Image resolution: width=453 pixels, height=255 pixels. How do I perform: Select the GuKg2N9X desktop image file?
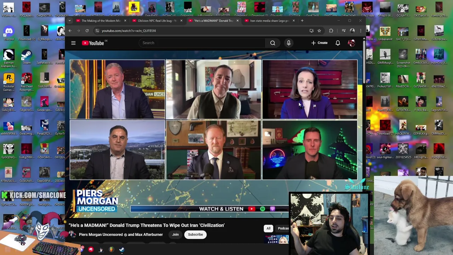tap(27, 152)
